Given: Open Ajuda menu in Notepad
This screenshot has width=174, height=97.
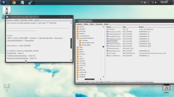Looking at the screenshot, I should (x=37, y=20).
